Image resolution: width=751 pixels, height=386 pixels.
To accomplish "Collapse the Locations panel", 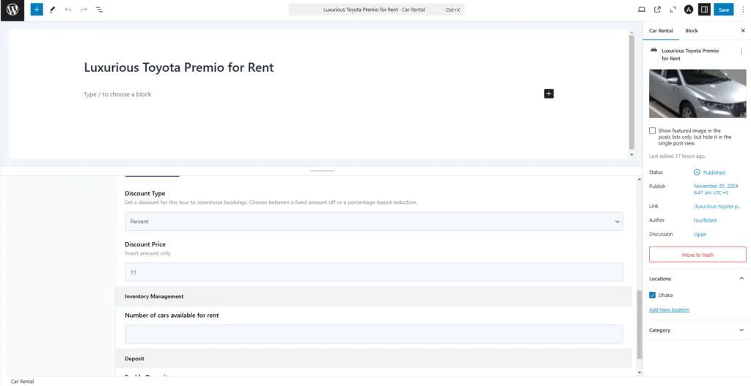I will click(741, 279).
